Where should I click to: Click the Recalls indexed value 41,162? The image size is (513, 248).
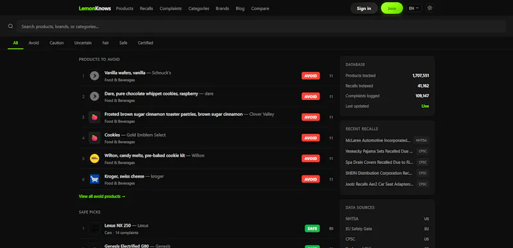click(423, 86)
